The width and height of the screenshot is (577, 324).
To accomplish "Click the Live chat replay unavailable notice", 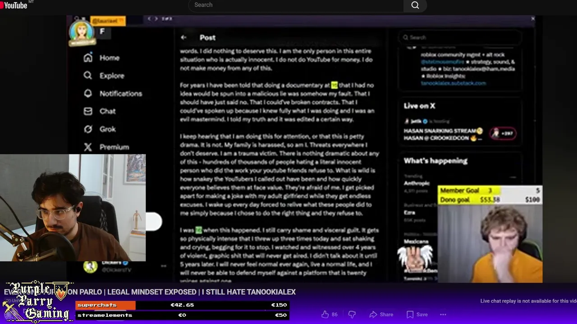I will 528,301.
